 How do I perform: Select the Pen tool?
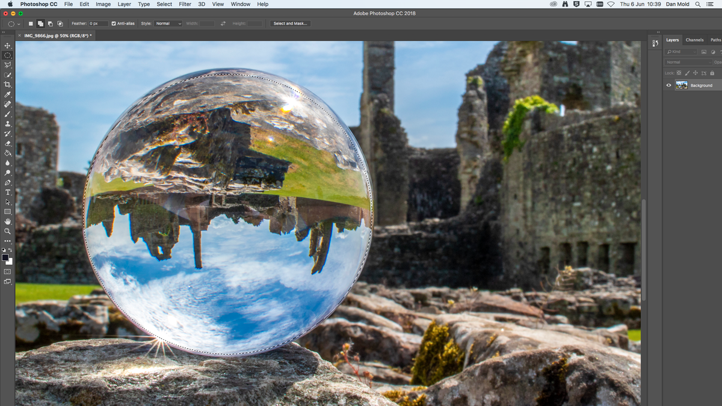8,182
